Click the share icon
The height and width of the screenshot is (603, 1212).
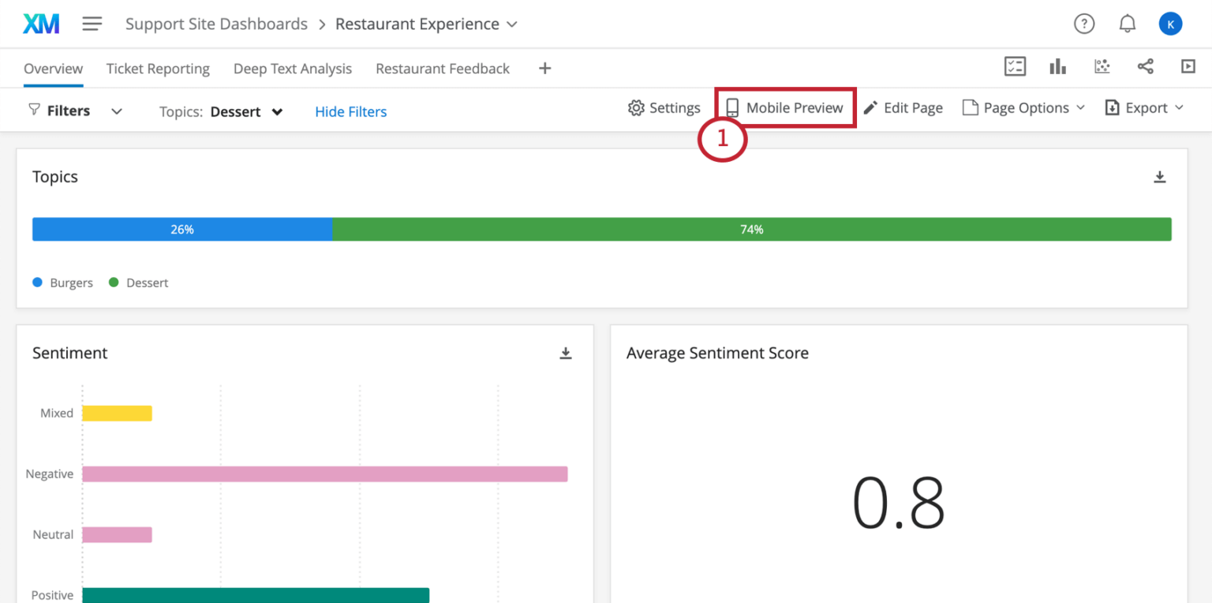tap(1145, 67)
